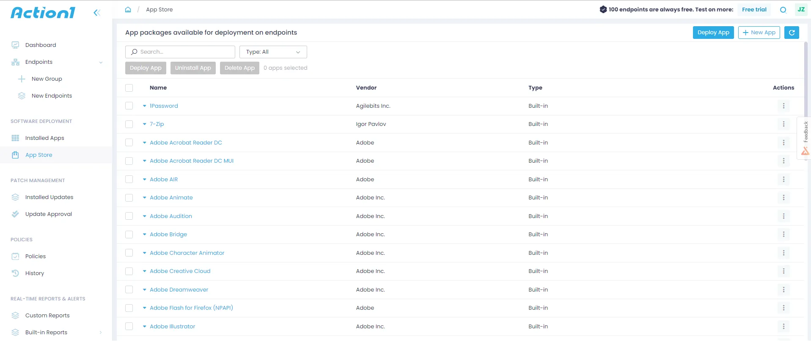Viewport: 811px width, 341px height.
Task: Tick the checkbox for 7-Zip
Action: [x=129, y=124]
